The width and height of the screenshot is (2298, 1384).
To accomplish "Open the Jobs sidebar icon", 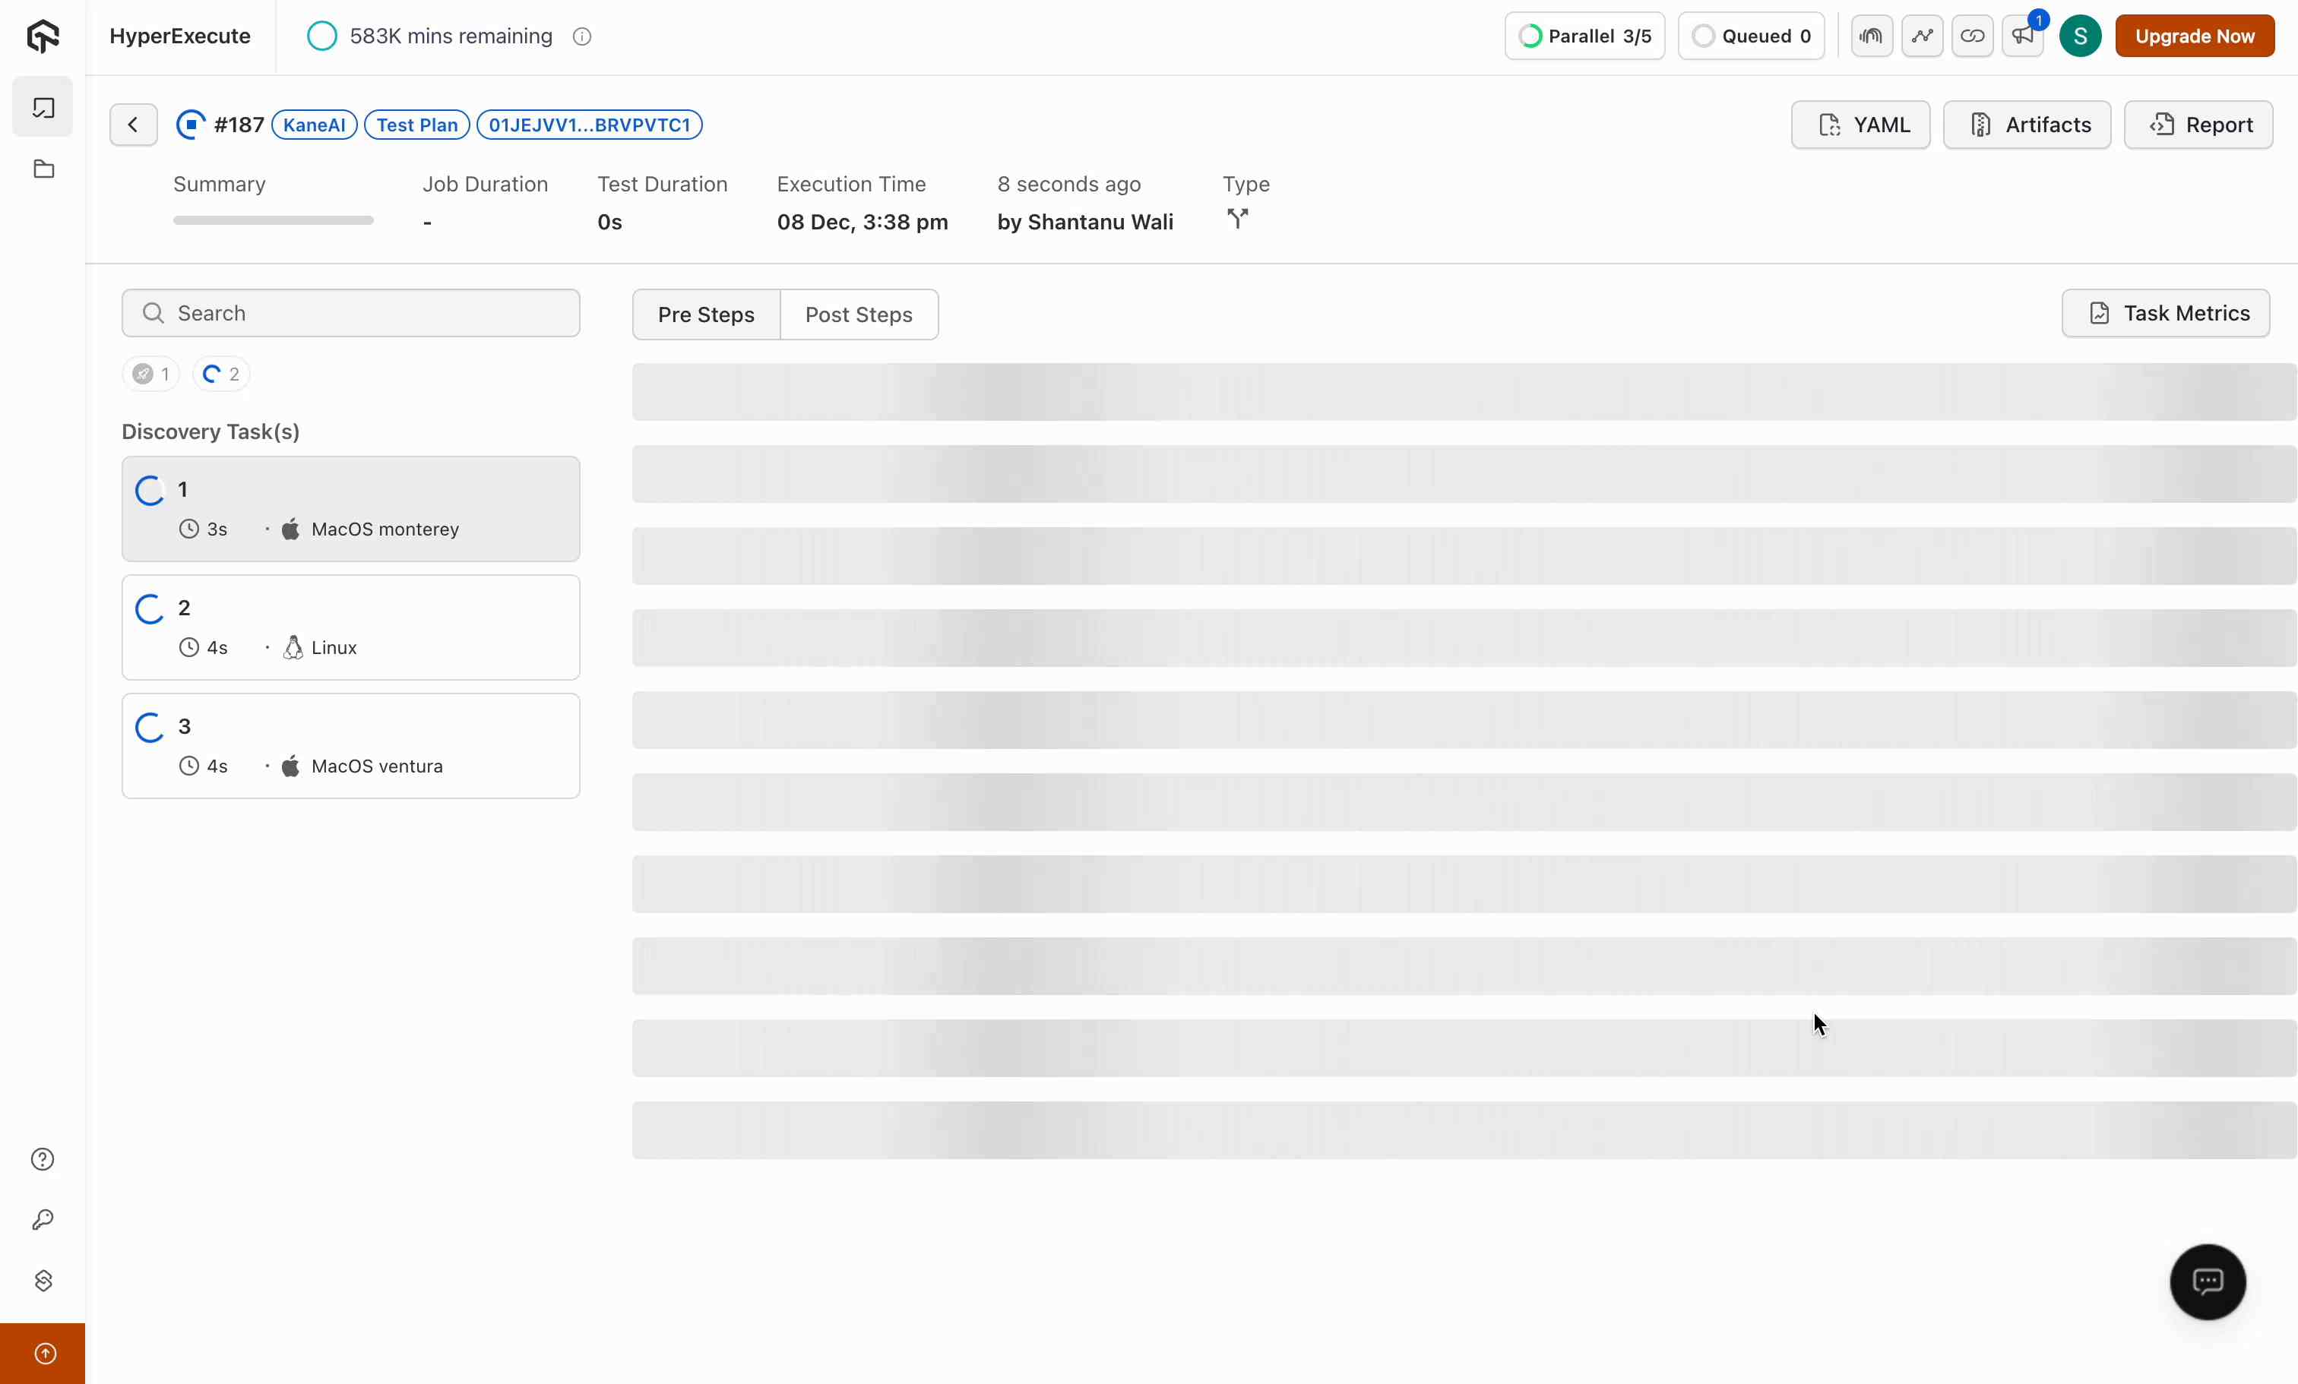I will [x=43, y=107].
